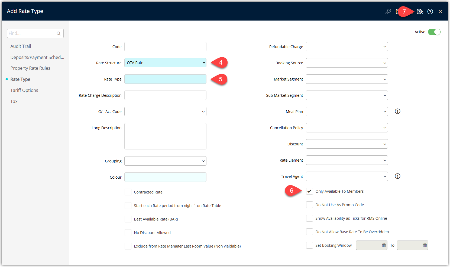The height and width of the screenshot is (267, 450).
Task: Open calendar for Booking Window To date
Action: (x=425, y=245)
